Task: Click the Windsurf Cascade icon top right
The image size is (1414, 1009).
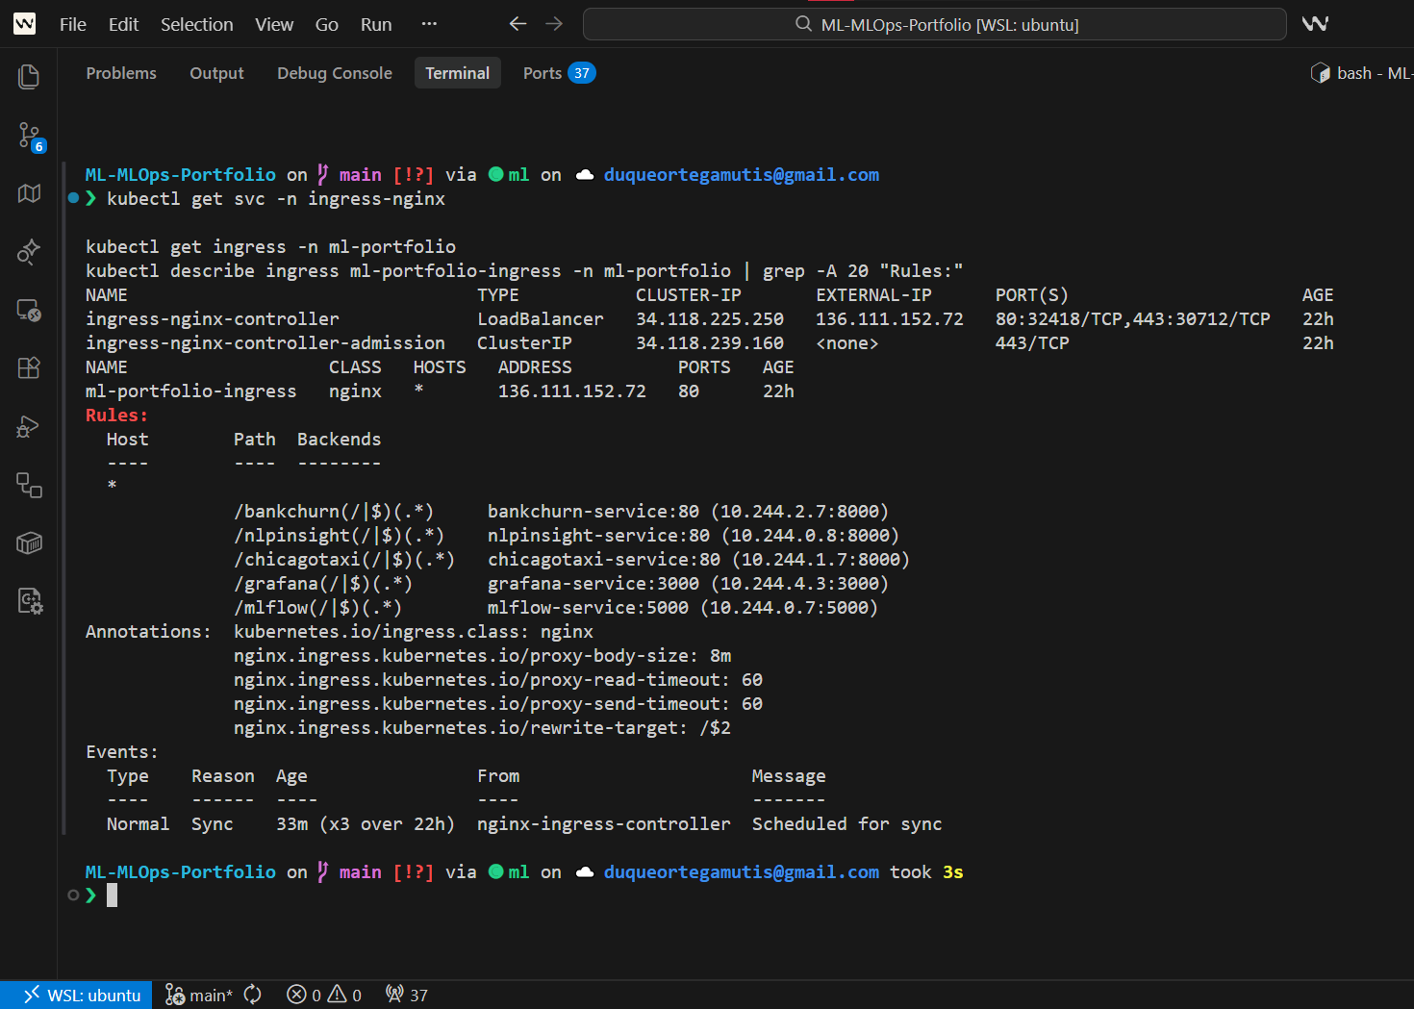Action: (1315, 24)
